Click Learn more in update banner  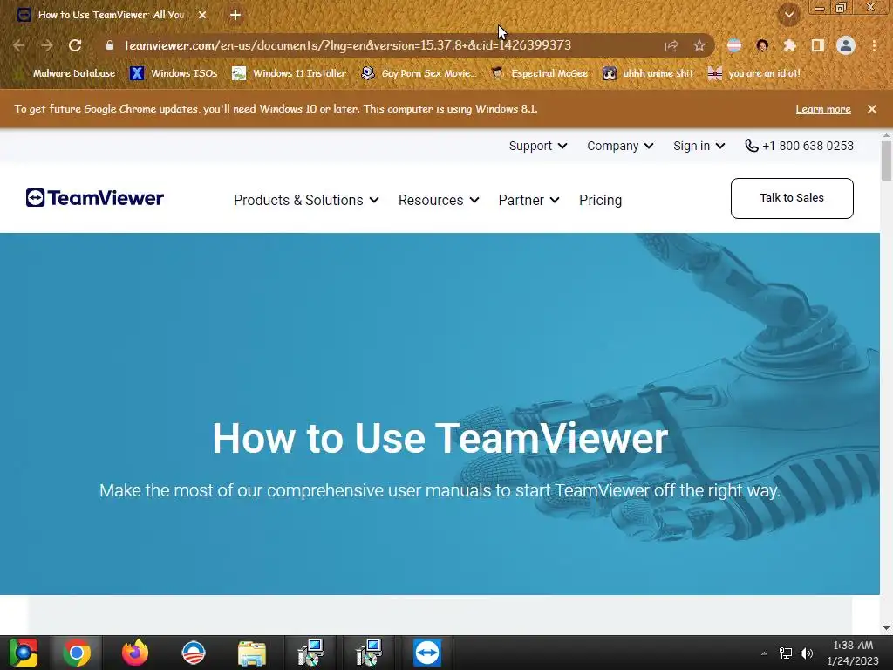823,109
